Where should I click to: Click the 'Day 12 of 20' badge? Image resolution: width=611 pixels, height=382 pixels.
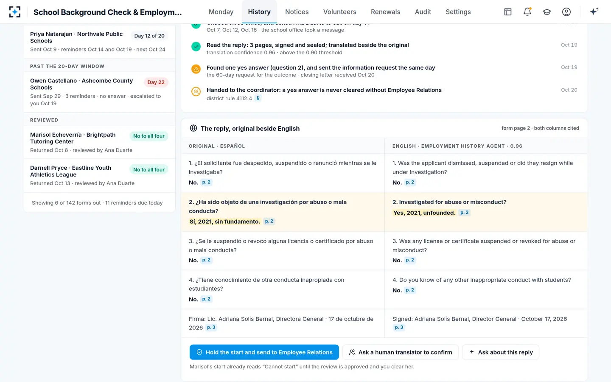149,36
